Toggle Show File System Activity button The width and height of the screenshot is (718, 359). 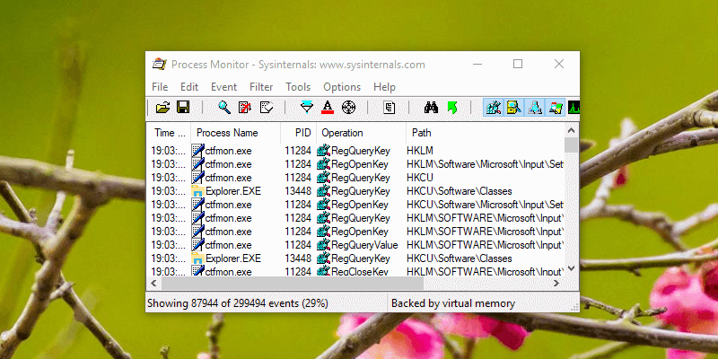pyautogui.click(x=513, y=108)
